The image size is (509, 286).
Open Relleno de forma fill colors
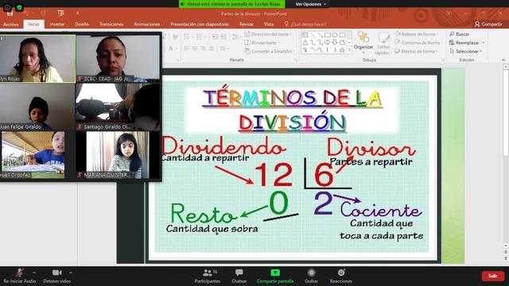coord(417,34)
